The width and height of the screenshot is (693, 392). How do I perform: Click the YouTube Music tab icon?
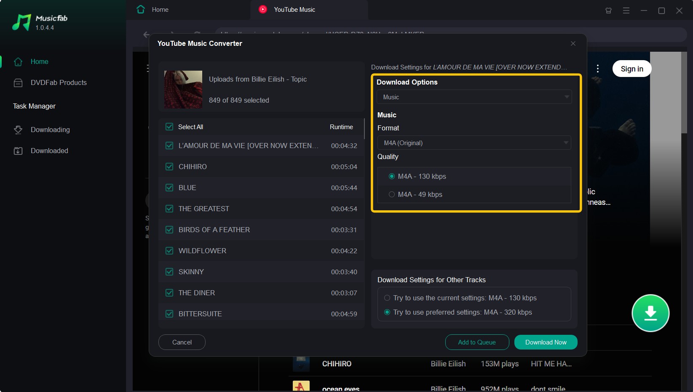[263, 9]
